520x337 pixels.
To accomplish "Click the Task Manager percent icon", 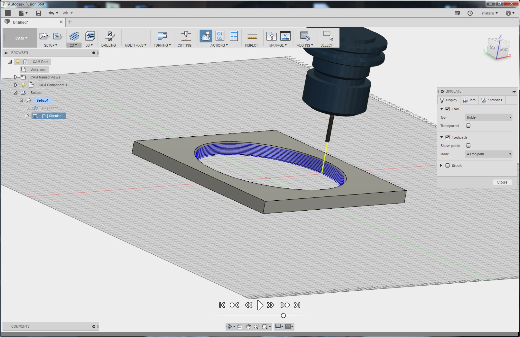I will pyautogui.click(x=285, y=36).
